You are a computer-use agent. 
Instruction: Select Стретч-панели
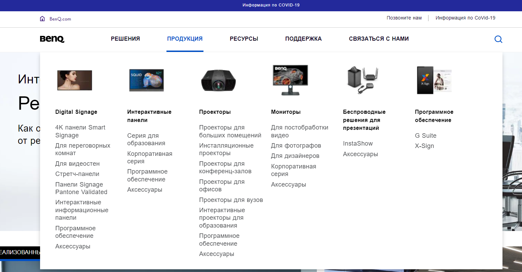[x=77, y=174]
